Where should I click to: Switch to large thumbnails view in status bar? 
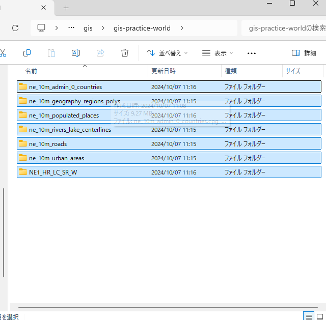click(320, 316)
